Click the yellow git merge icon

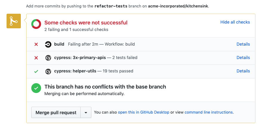(x=13, y=21)
